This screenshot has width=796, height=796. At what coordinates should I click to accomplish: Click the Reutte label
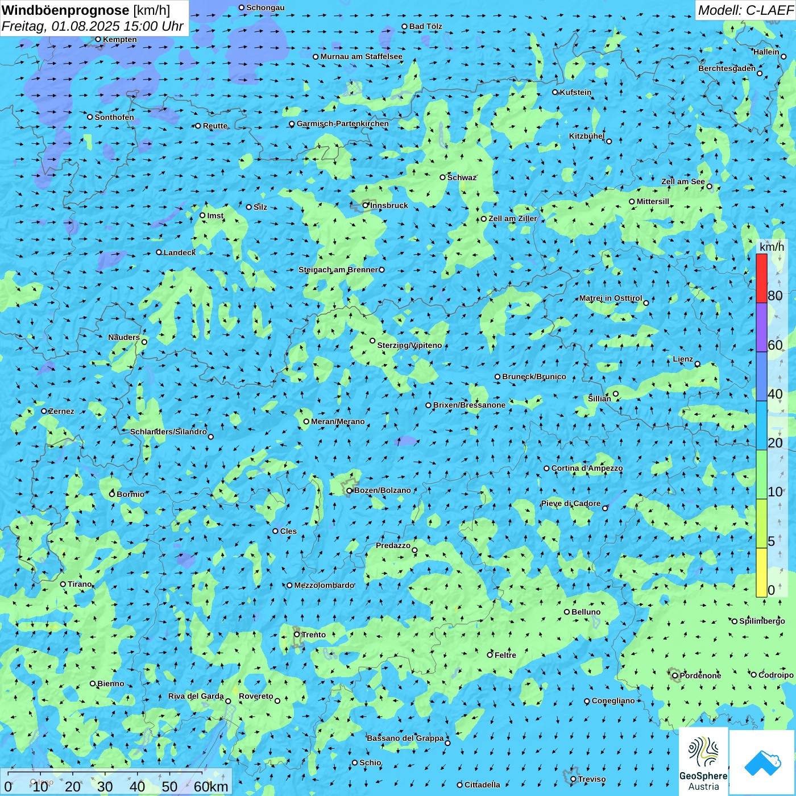point(215,126)
